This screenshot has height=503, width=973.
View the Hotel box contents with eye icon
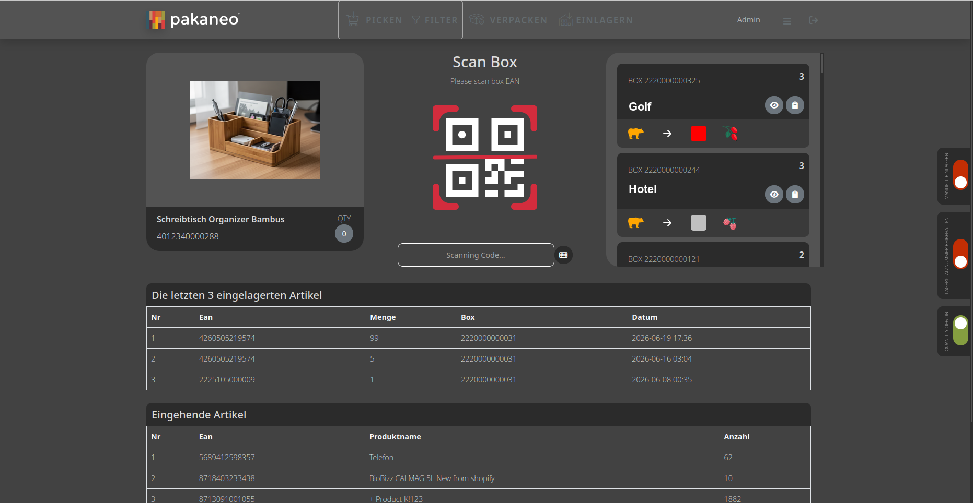[774, 195]
